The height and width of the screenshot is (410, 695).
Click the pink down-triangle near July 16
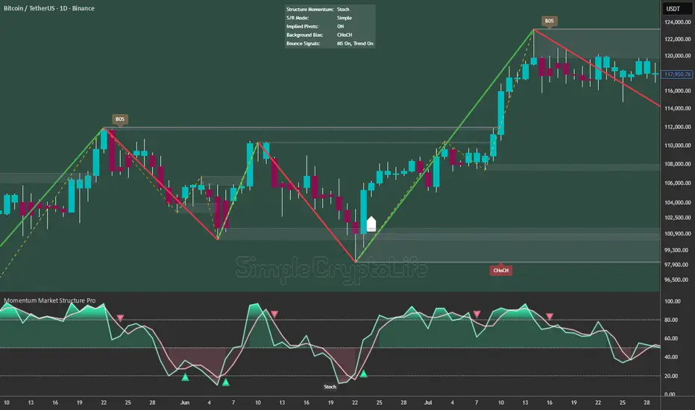pos(550,317)
